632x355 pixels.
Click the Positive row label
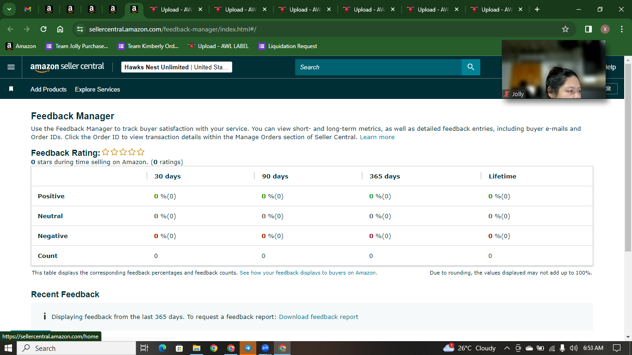point(51,196)
